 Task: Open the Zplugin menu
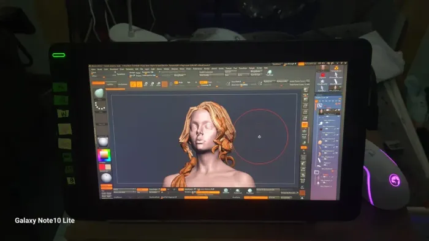(252, 69)
